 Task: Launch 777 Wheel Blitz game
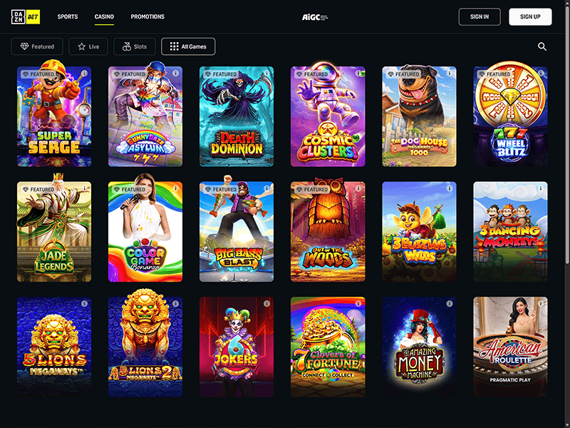pyautogui.click(x=510, y=116)
